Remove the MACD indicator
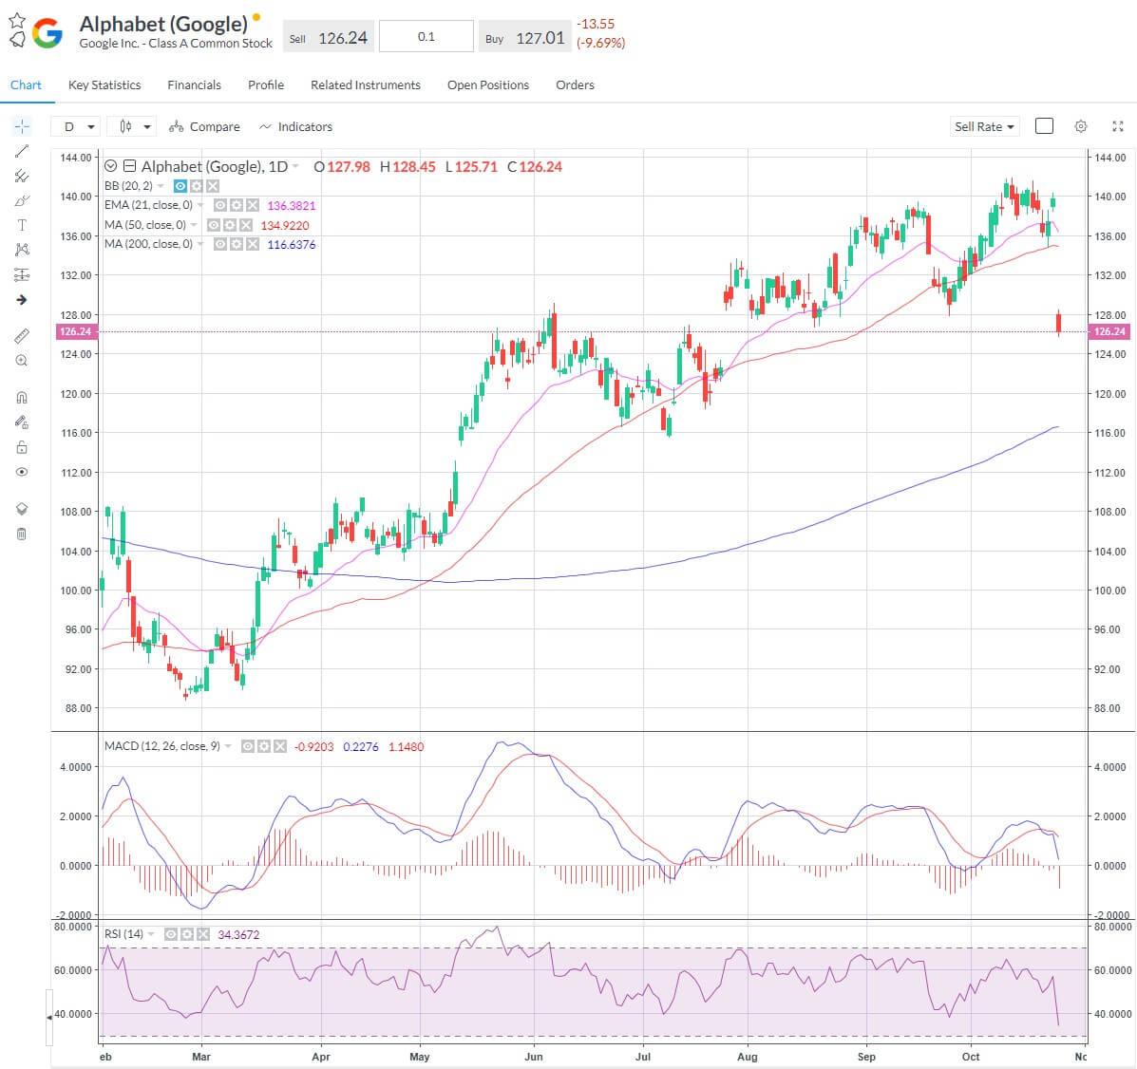The height and width of the screenshot is (1069, 1137). click(280, 746)
